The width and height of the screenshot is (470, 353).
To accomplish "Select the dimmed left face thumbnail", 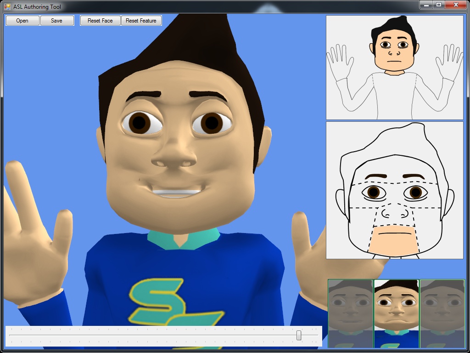I will pyautogui.click(x=351, y=313).
